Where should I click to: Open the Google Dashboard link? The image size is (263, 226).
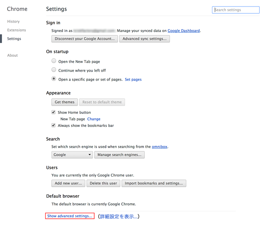point(184,31)
